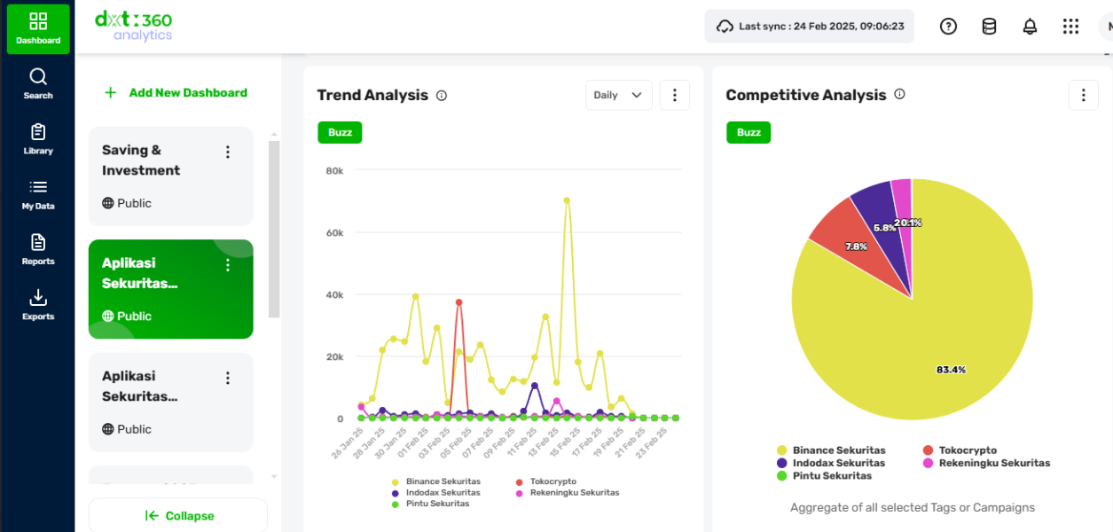Open the grey Aplikasi Sekuritas dashboard card
Screen dimensions: 1113x532
click(171, 403)
